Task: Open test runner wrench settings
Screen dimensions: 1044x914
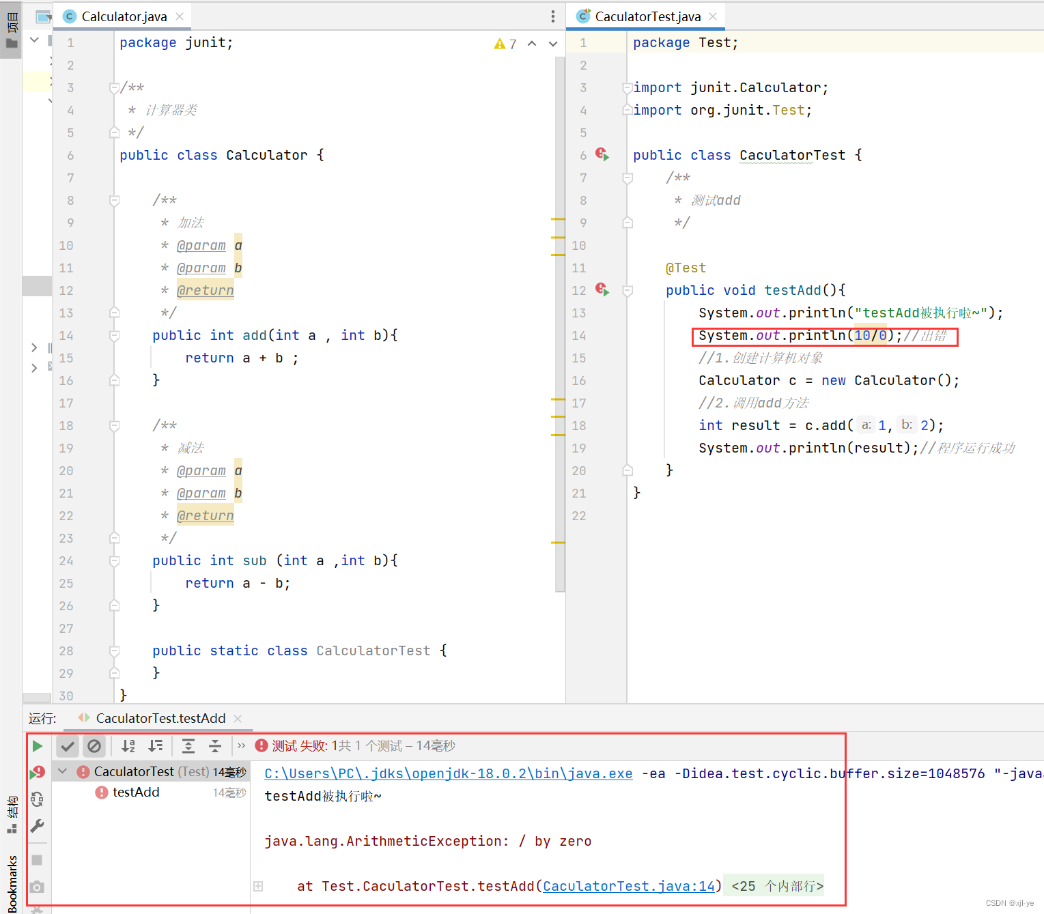Action: (38, 826)
